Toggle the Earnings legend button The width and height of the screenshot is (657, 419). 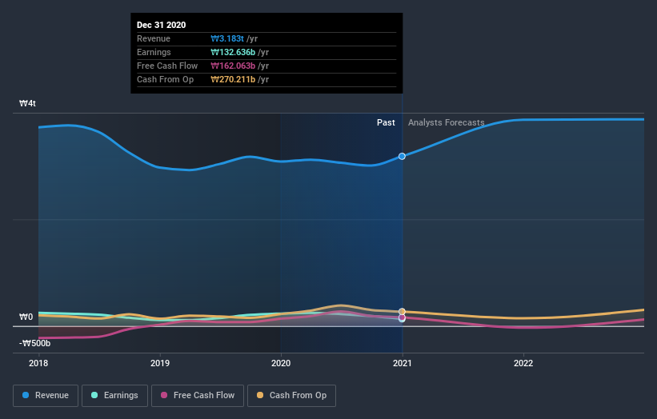pos(114,396)
